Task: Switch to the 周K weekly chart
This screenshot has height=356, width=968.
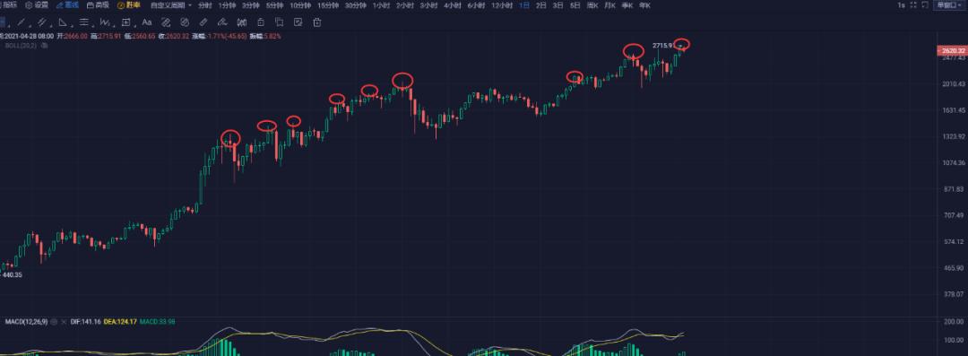Action: pos(592,5)
